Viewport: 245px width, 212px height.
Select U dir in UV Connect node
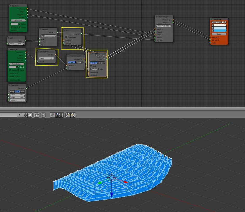[x=94, y=63]
